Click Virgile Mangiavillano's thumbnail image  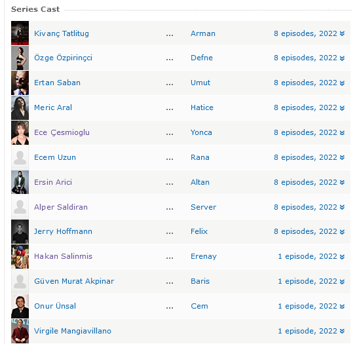pyautogui.click(x=20, y=332)
